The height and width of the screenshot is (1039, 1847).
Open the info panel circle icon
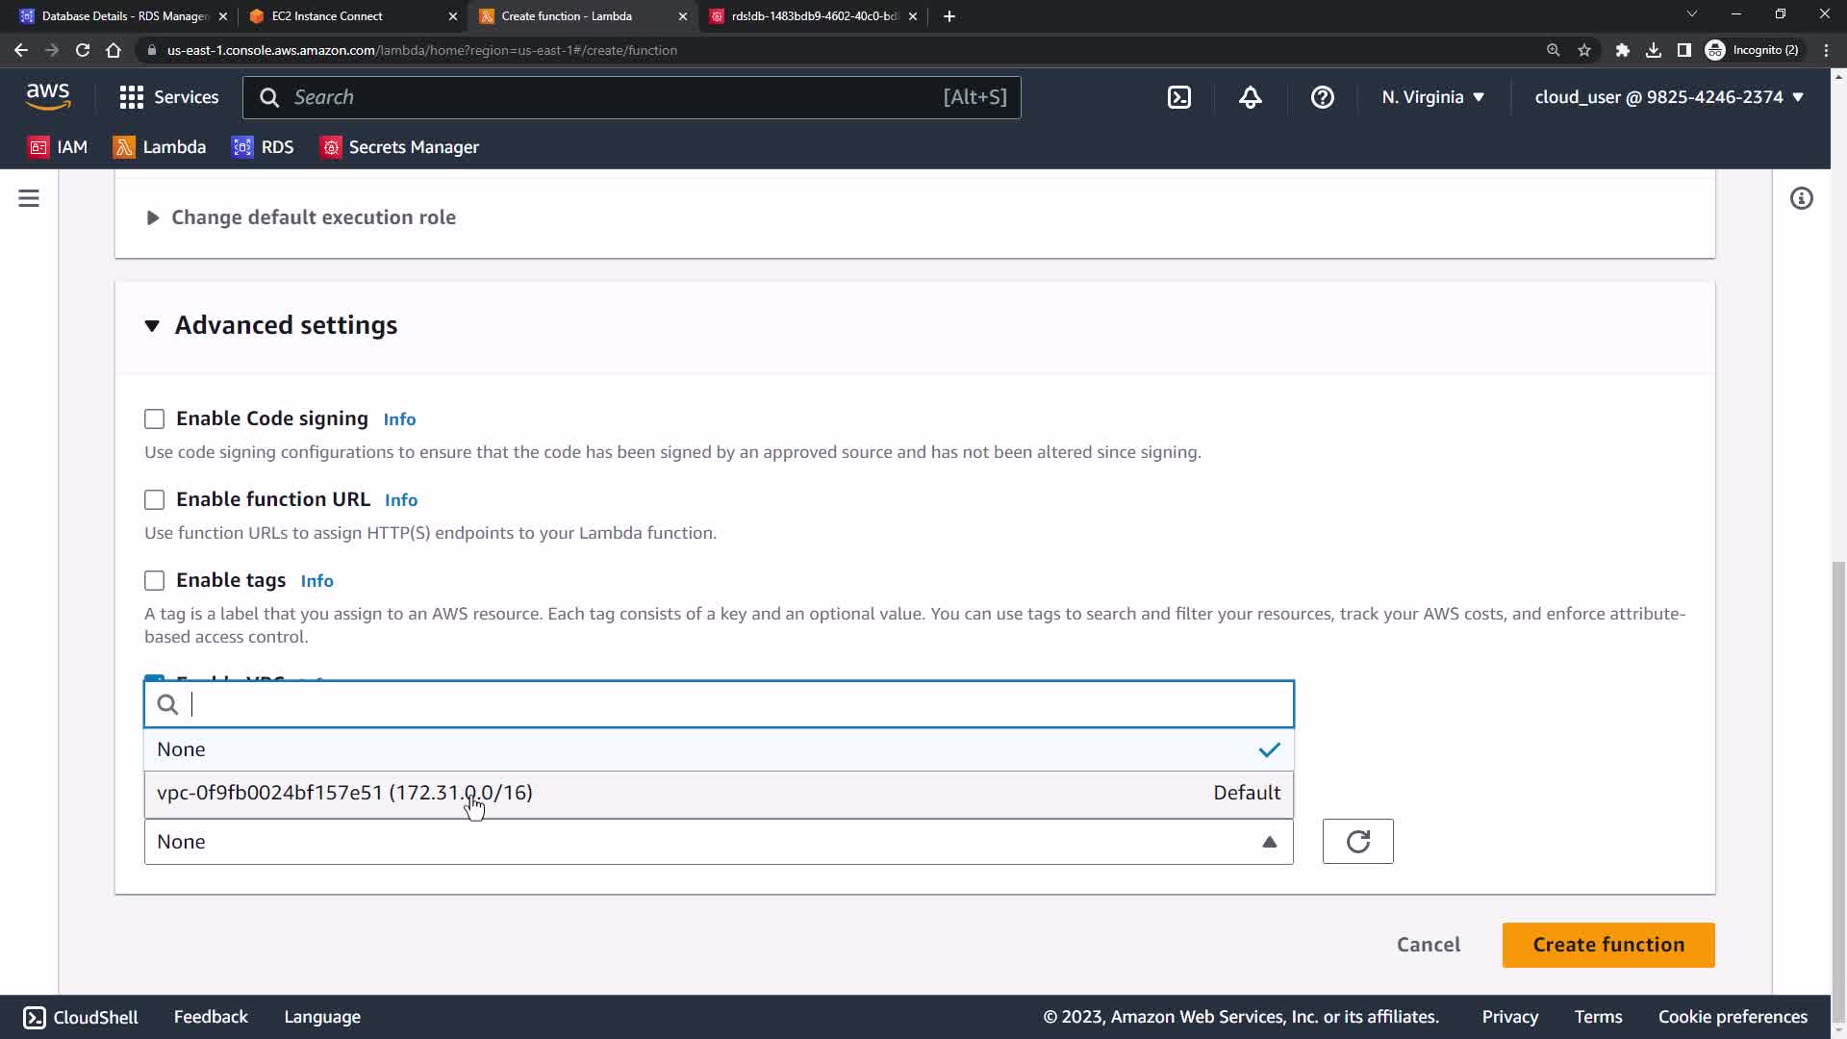tap(1801, 199)
